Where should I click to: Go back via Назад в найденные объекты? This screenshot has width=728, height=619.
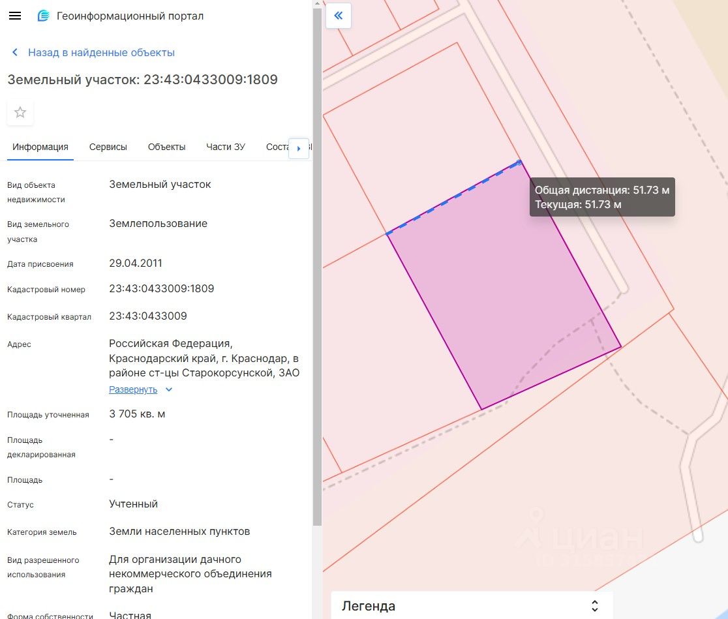pos(101,52)
